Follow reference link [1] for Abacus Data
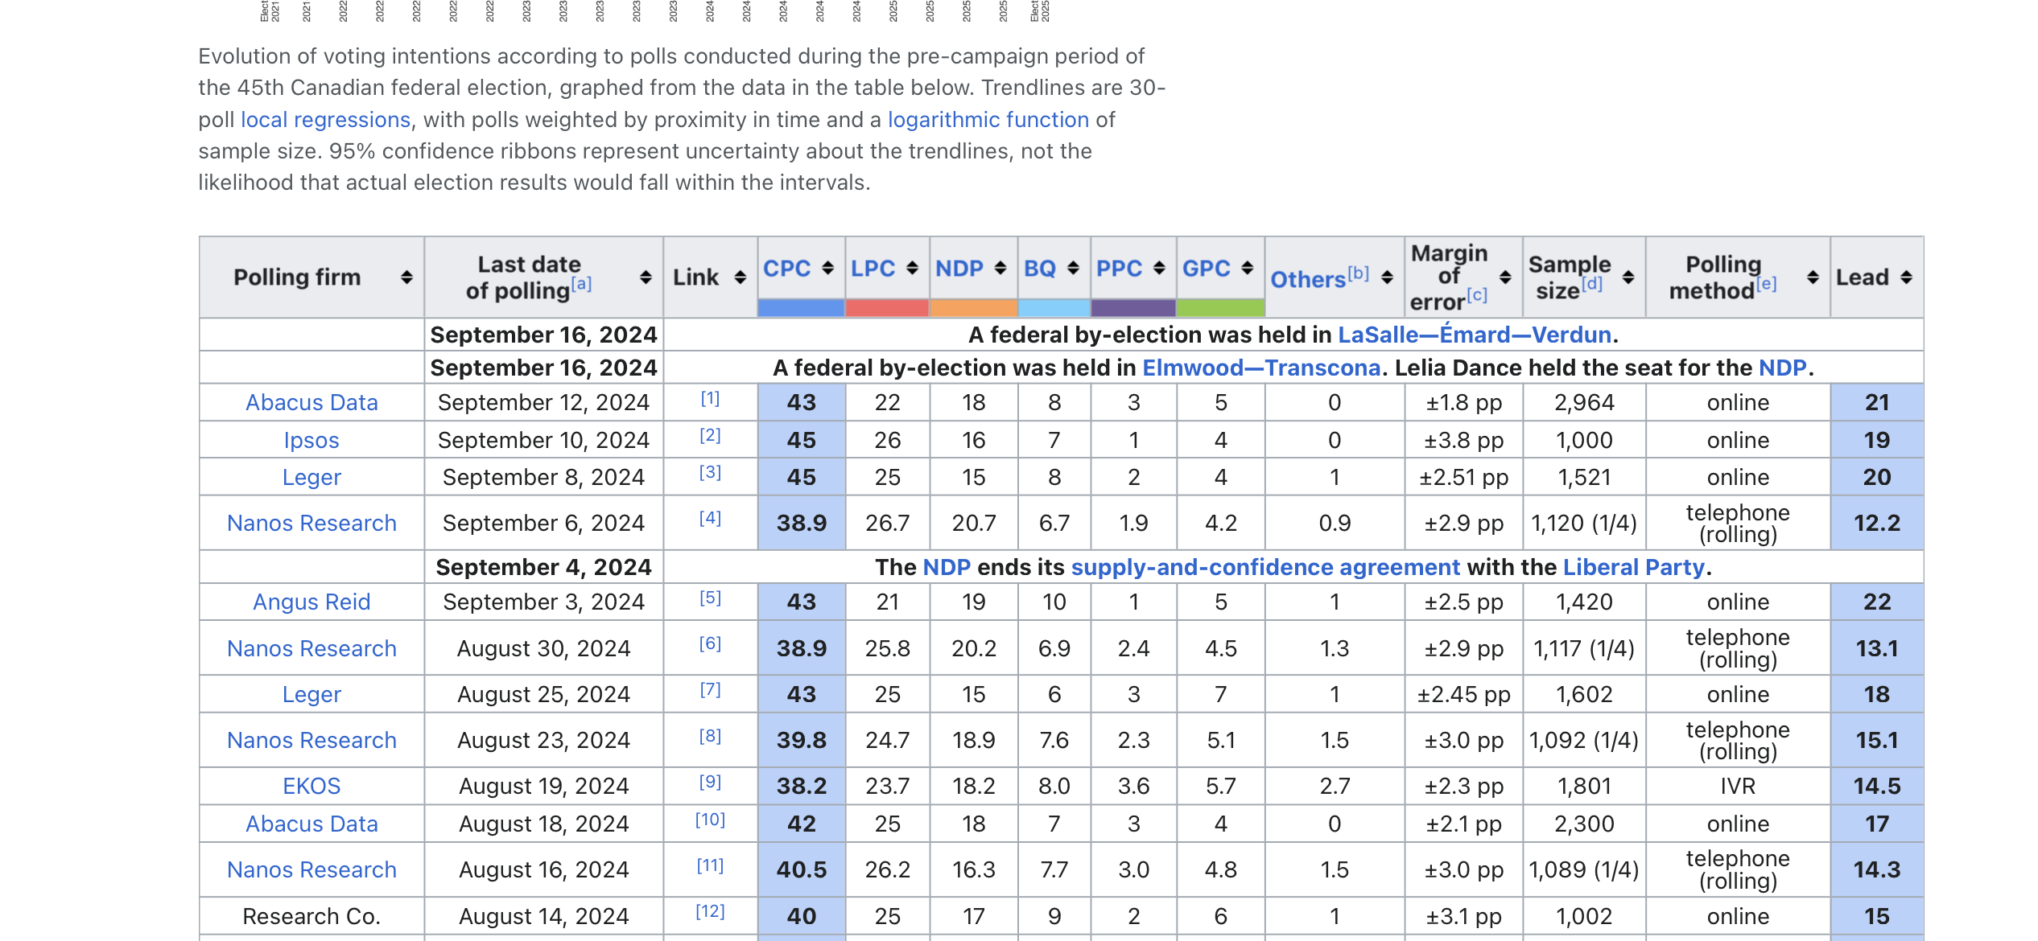 coord(709,398)
